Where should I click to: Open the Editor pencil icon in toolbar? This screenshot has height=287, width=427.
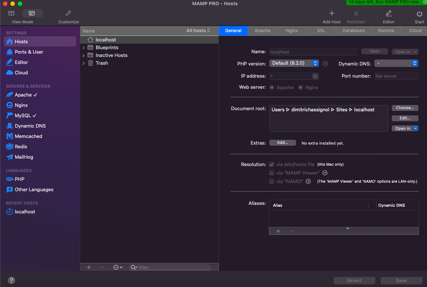pyautogui.click(x=388, y=13)
